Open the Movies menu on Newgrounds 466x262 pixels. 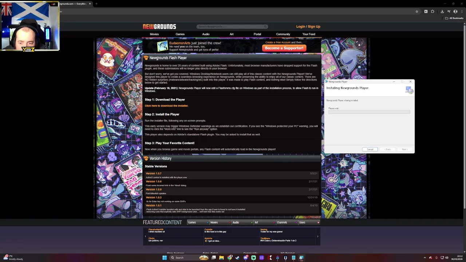(x=154, y=34)
